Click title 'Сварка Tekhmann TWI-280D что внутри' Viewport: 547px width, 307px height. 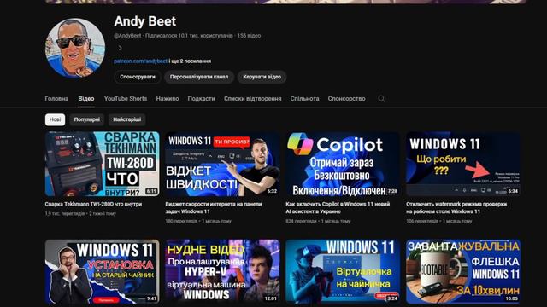point(93,204)
